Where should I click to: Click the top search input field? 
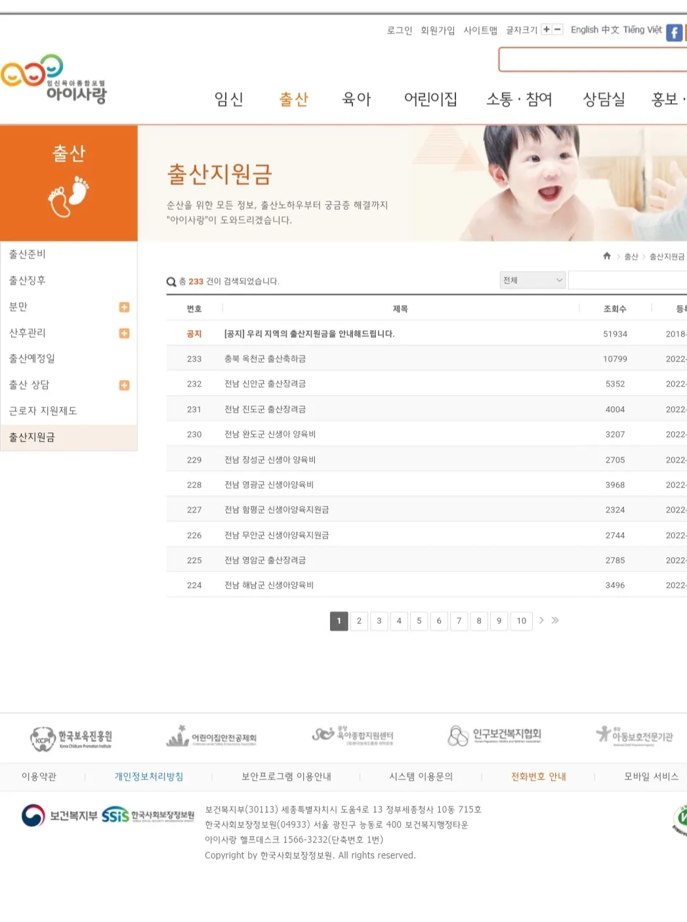(593, 60)
